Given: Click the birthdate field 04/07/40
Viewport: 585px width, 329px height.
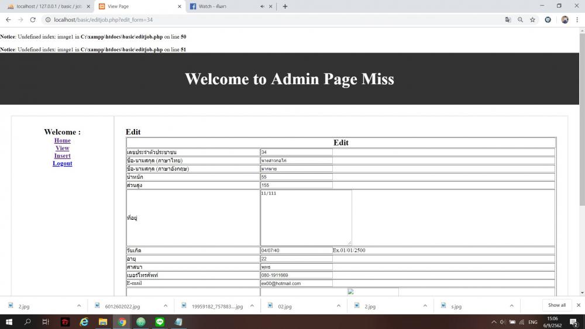Looking at the screenshot, I should (296, 250).
